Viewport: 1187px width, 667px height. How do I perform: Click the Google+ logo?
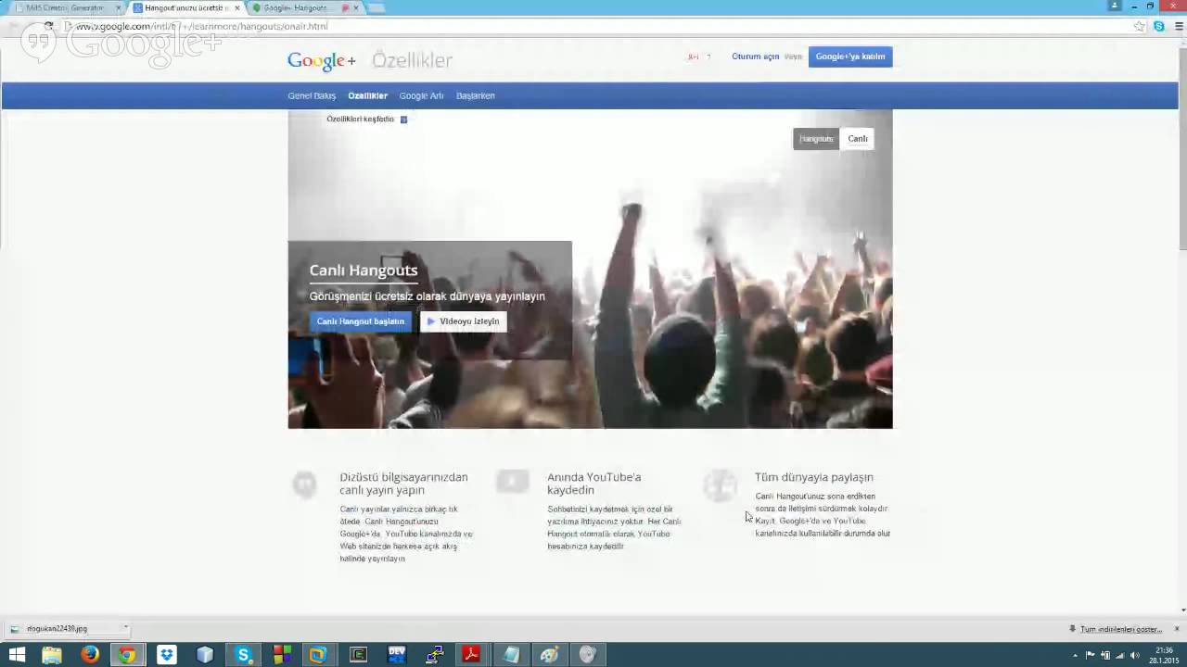pyautogui.click(x=321, y=60)
